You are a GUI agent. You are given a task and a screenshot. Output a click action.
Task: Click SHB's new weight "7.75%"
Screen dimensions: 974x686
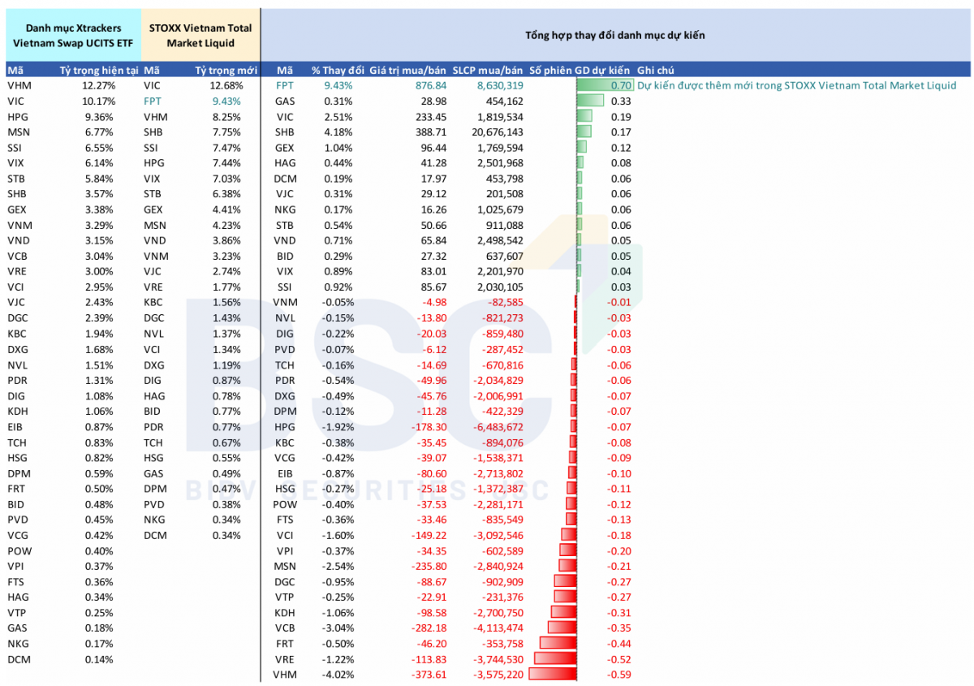click(227, 132)
